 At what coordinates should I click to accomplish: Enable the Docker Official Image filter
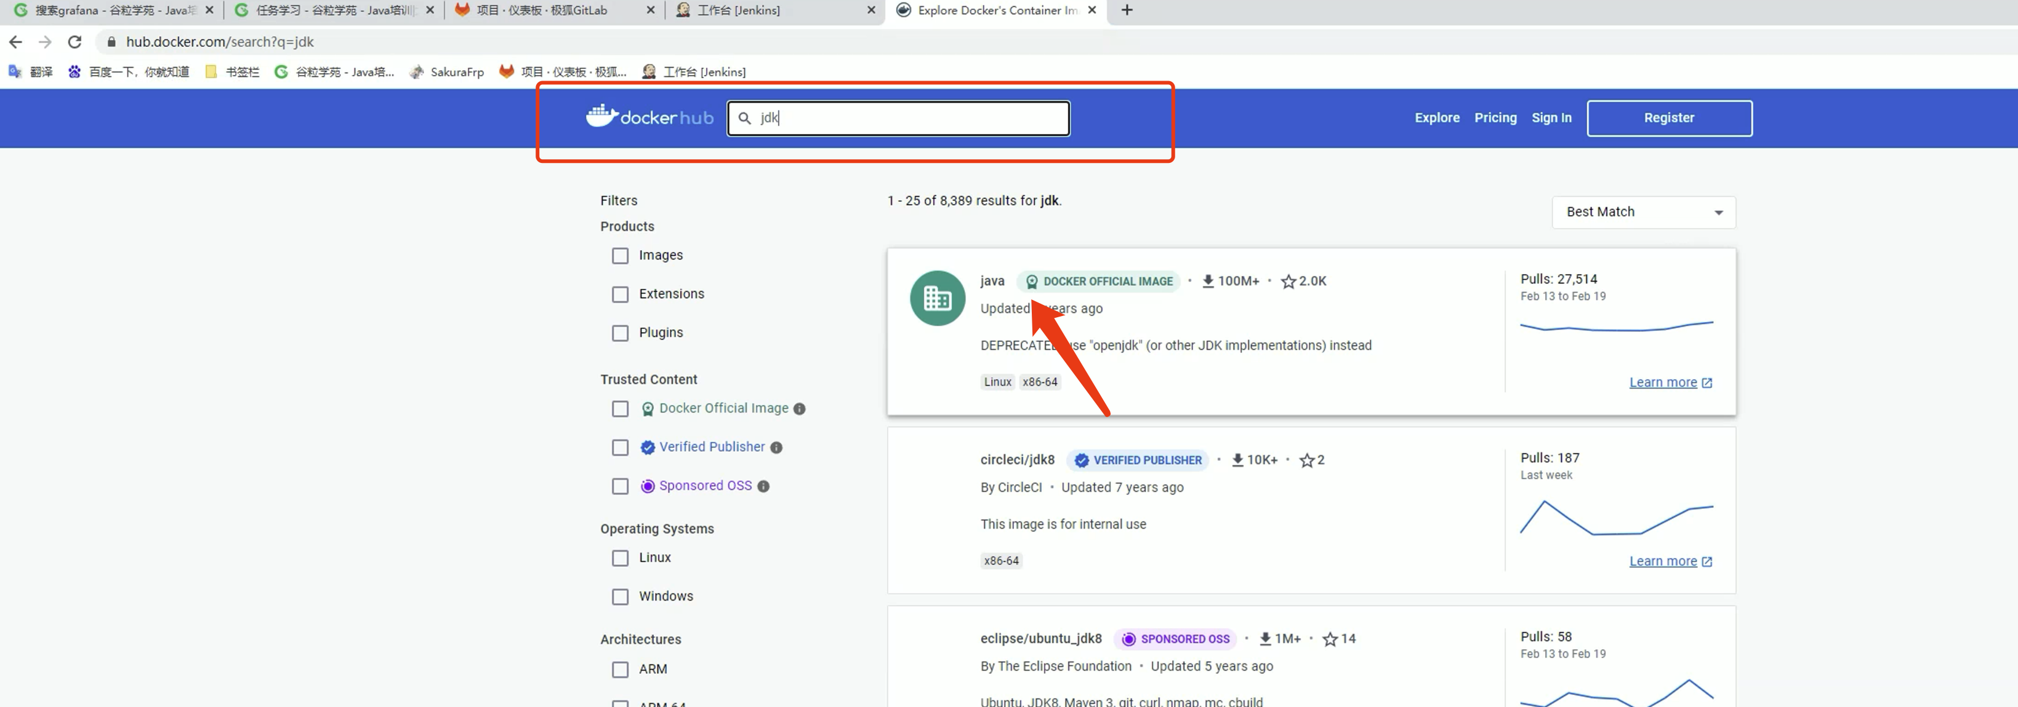tap(620, 409)
